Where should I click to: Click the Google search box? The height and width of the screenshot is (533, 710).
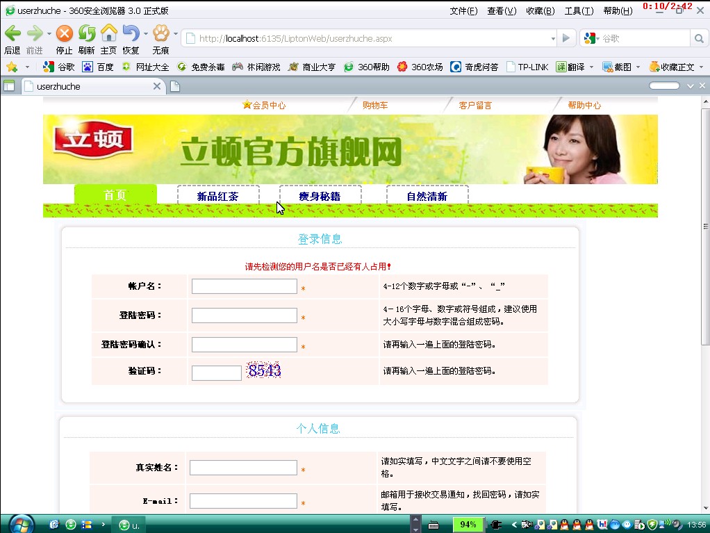point(645,39)
